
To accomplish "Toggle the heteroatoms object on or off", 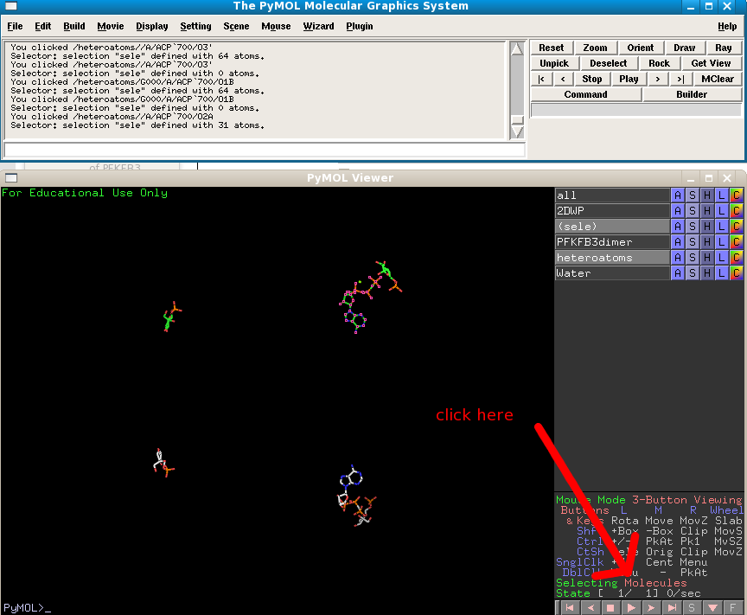I will click(x=612, y=258).
